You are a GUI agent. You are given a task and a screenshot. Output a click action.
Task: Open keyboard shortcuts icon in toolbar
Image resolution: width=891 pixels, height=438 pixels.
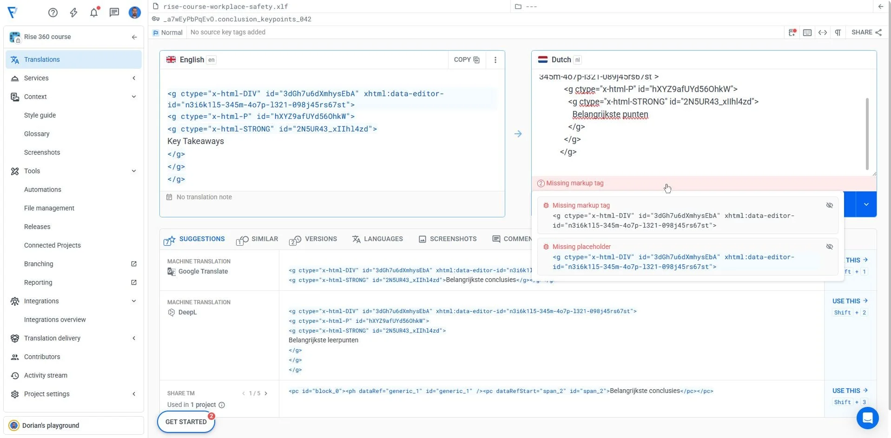tap(807, 33)
